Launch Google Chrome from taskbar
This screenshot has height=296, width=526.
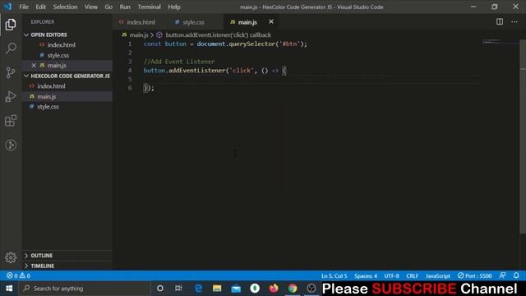click(293, 289)
